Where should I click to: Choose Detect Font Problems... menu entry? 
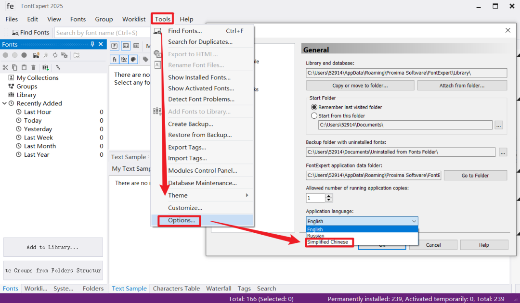(x=202, y=99)
